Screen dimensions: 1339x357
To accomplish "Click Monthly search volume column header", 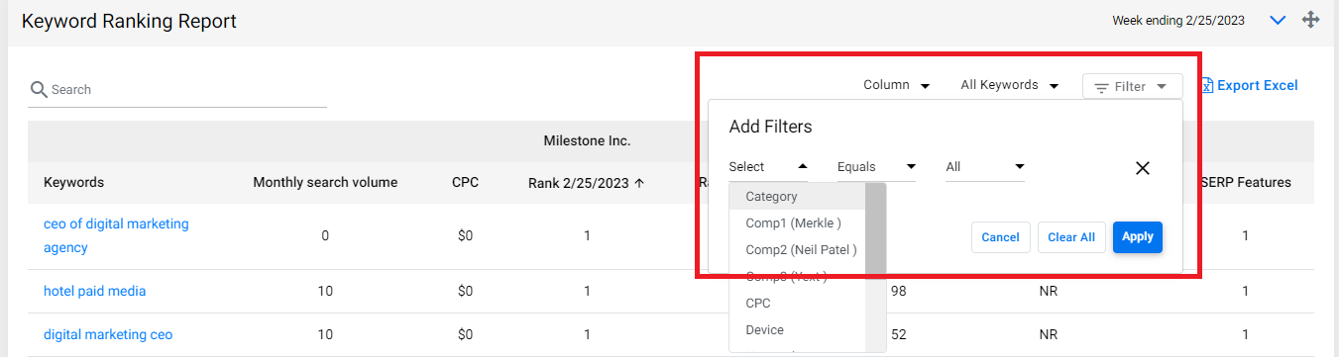I will pyautogui.click(x=325, y=182).
